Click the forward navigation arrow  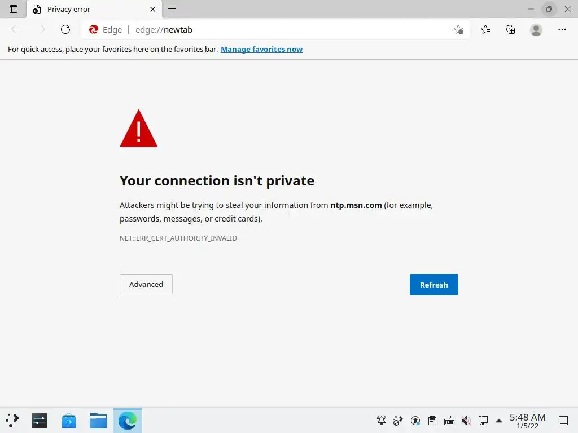[41, 29]
